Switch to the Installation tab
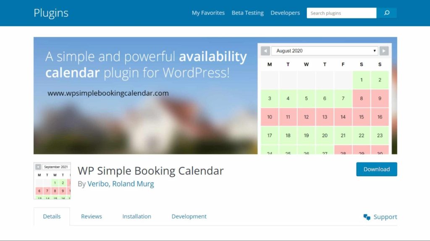430x241 pixels. 136,216
